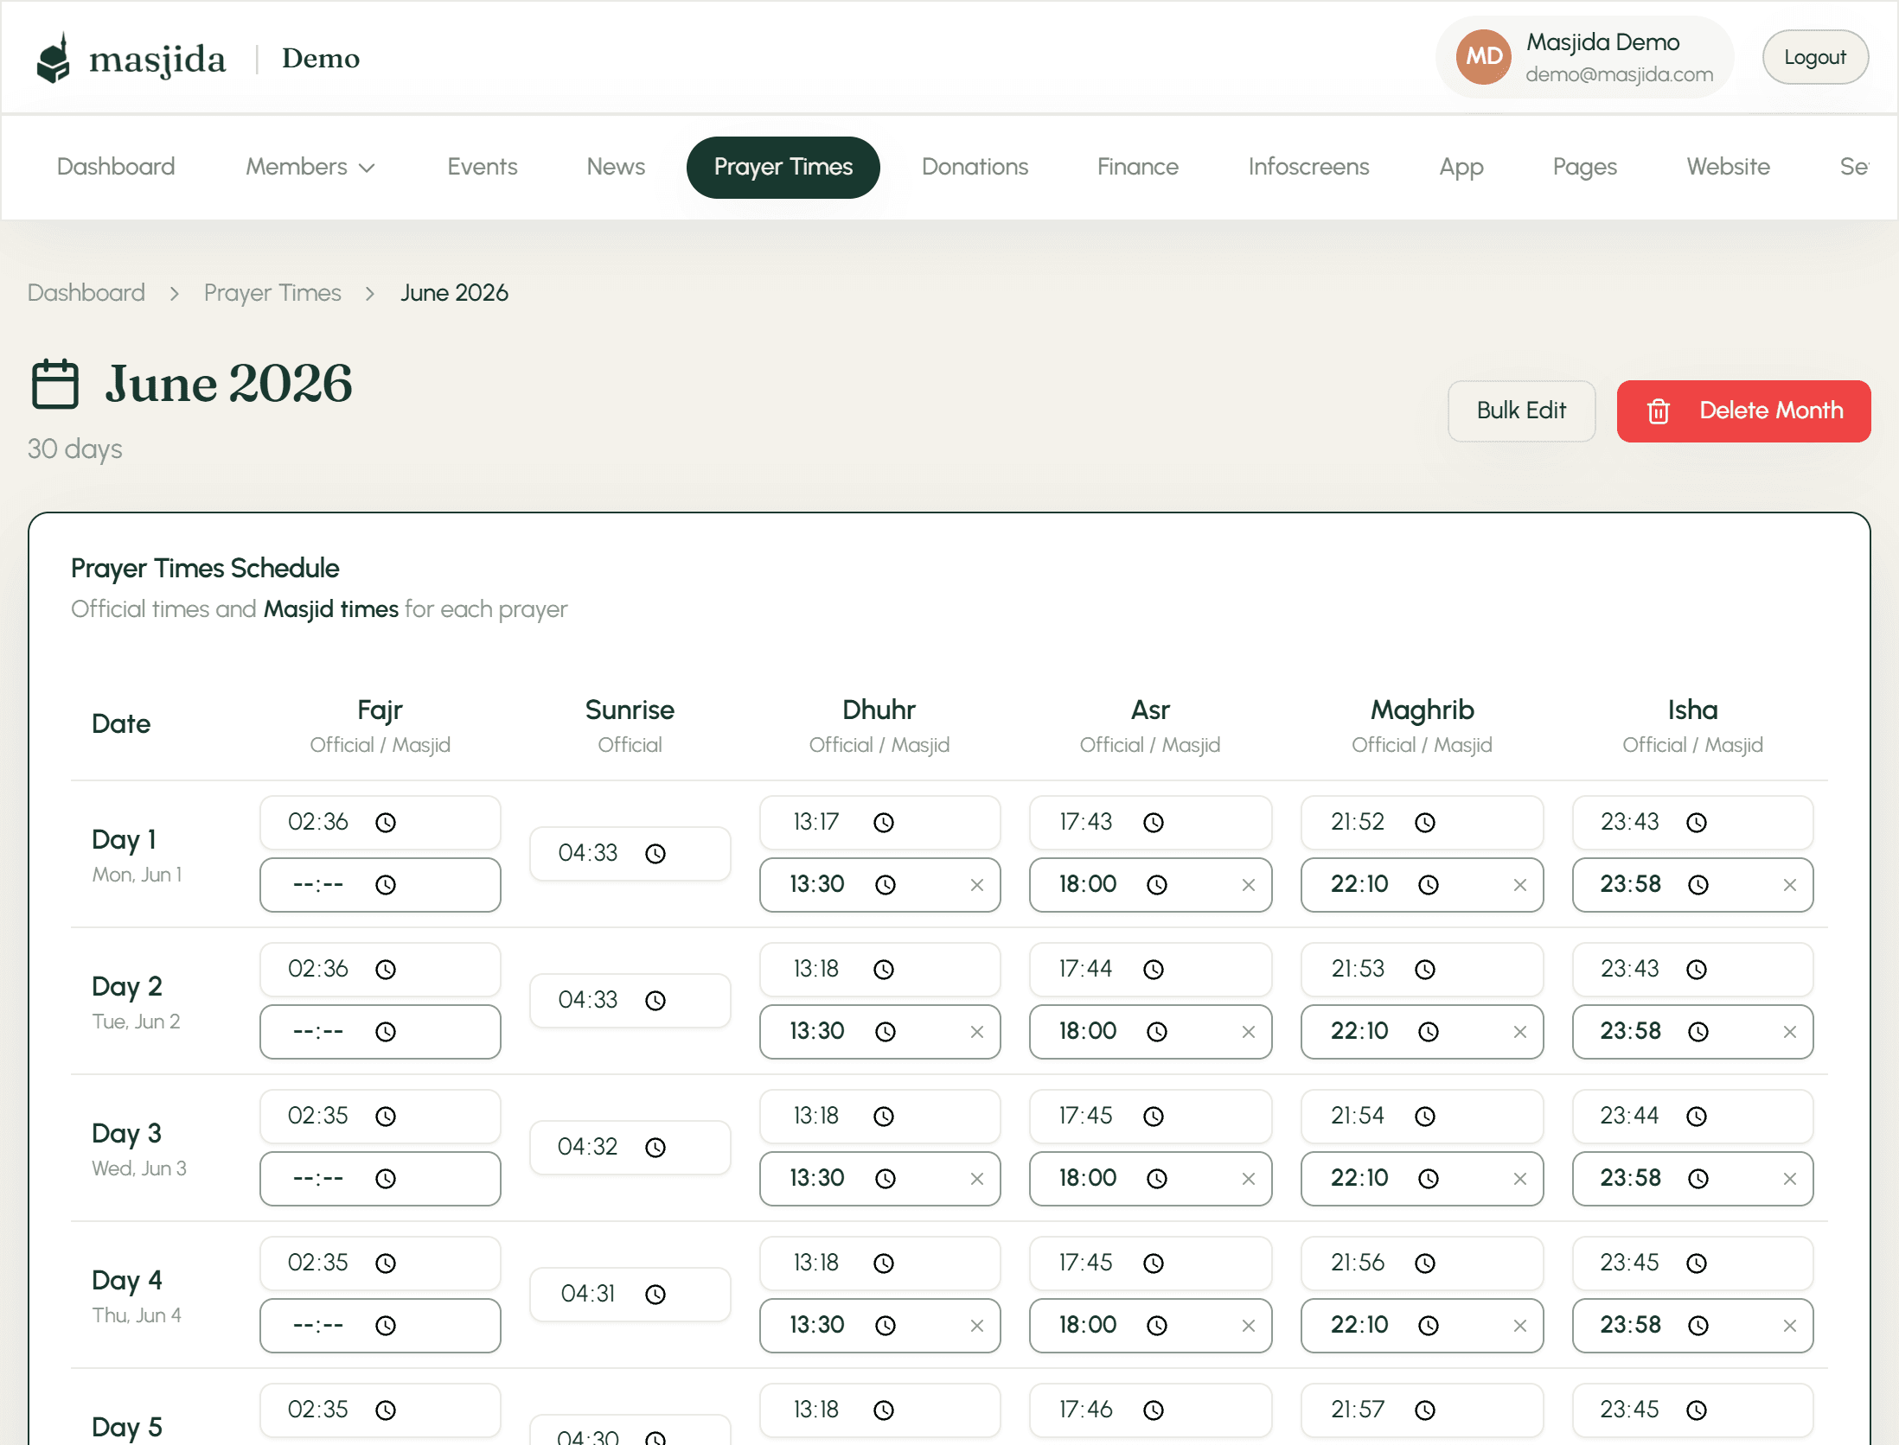Open clock picker for Day 1 Sunrise 04:33
The width and height of the screenshot is (1899, 1445).
[x=655, y=853]
